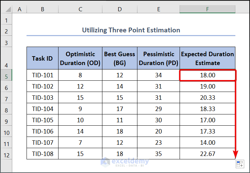Select column F header

point(207,9)
